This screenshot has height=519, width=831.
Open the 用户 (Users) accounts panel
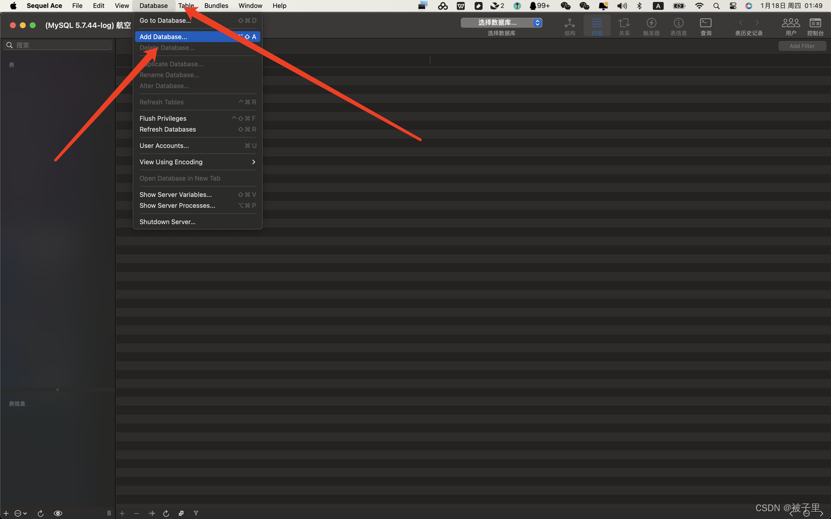tap(791, 26)
